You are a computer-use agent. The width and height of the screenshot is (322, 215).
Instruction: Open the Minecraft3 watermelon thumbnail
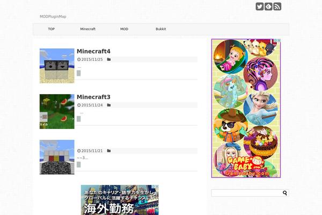tap(57, 111)
